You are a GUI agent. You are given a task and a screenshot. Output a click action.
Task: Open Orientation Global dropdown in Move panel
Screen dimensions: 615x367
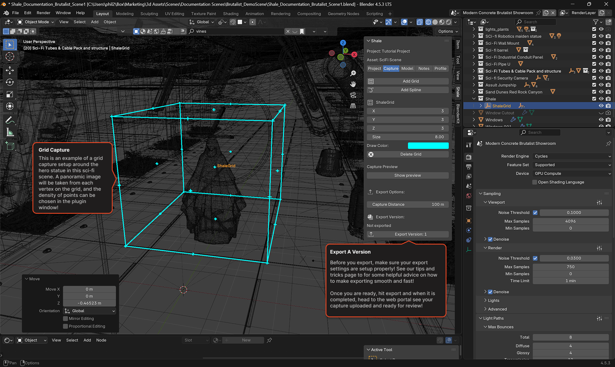click(x=90, y=311)
